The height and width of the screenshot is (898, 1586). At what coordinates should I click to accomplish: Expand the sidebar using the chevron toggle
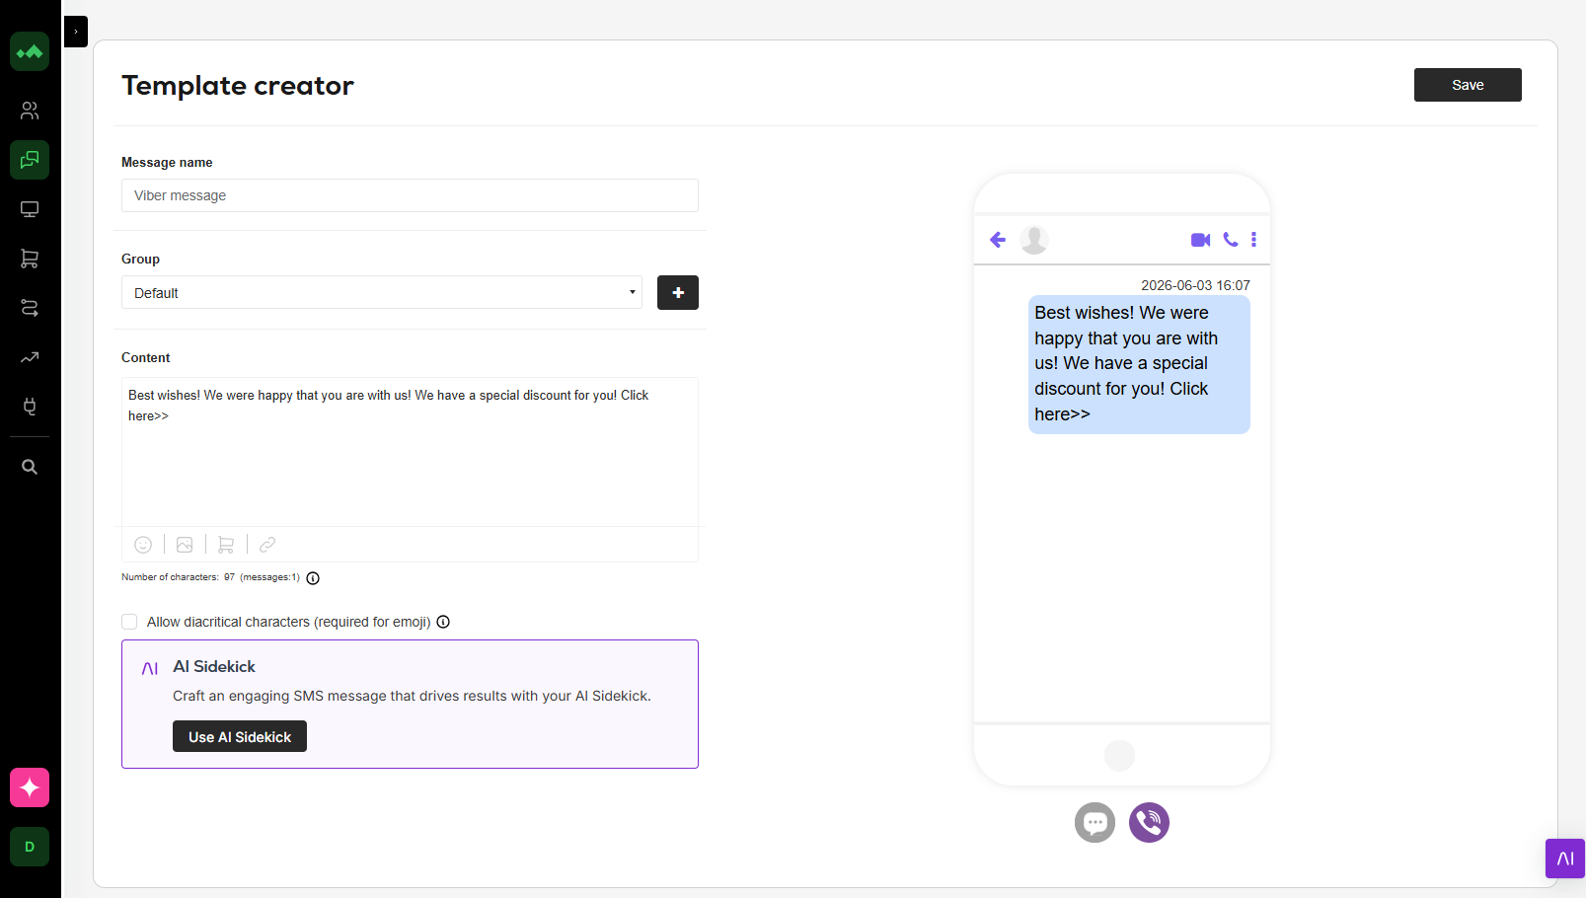[x=76, y=32]
